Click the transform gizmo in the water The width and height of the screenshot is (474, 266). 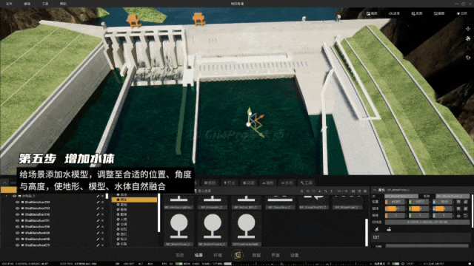click(255, 122)
